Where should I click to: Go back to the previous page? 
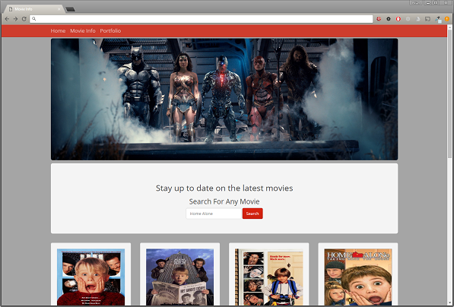point(7,19)
